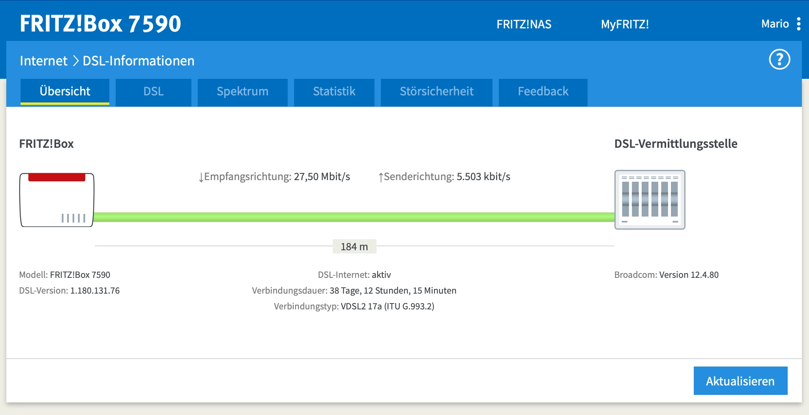Screen dimensions: 809x415
Task: Select the Übersicht tab
Action: [x=65, y=91]
